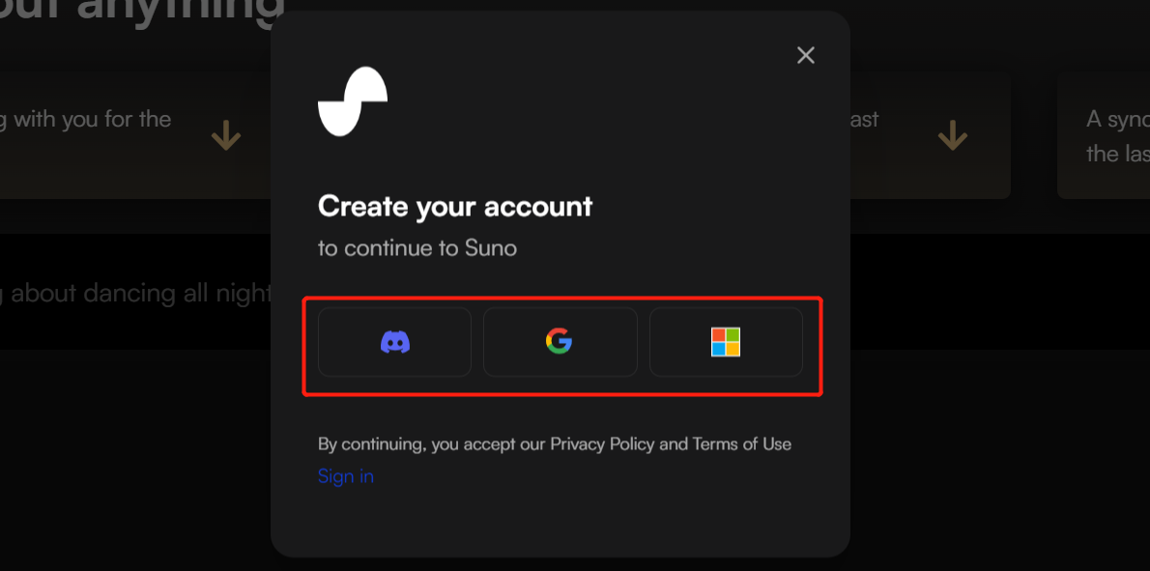Click the down arrow on the left prompt card
Image resolution: width=1150 pixels, height=571 pixels.
pos(226,135)
